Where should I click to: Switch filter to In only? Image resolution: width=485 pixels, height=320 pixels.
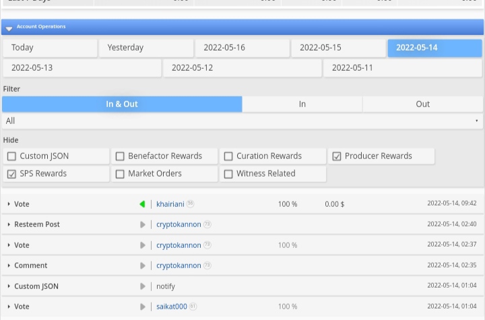[302, 104]
